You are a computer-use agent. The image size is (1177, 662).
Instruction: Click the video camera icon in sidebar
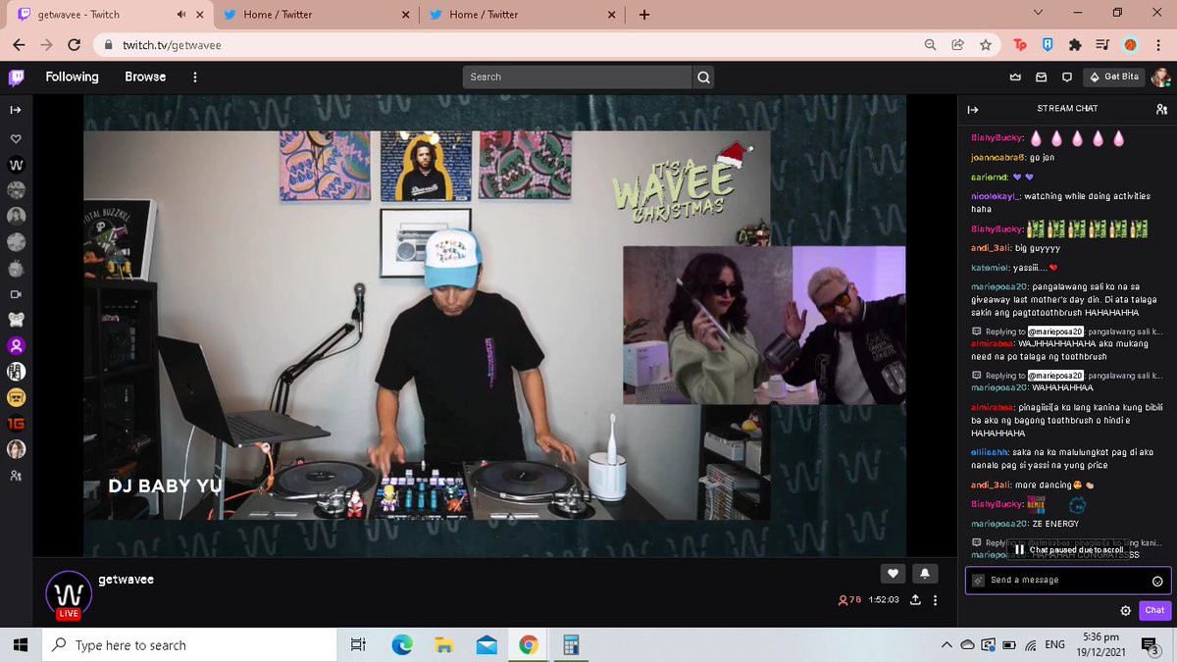(x=16, y=294)
